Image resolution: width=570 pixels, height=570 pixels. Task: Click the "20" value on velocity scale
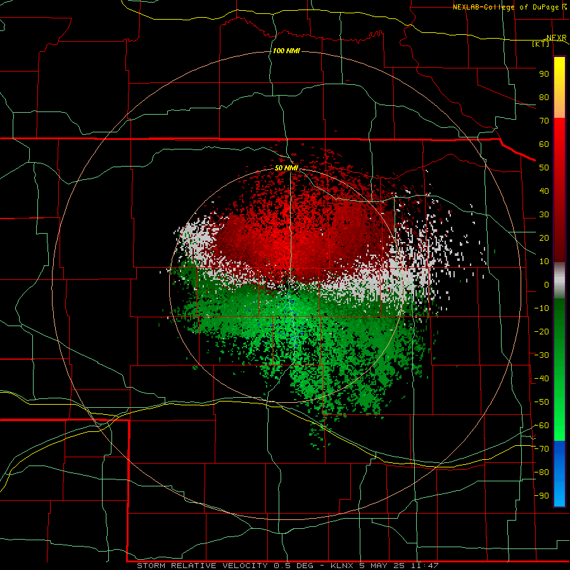pos(544,237)
